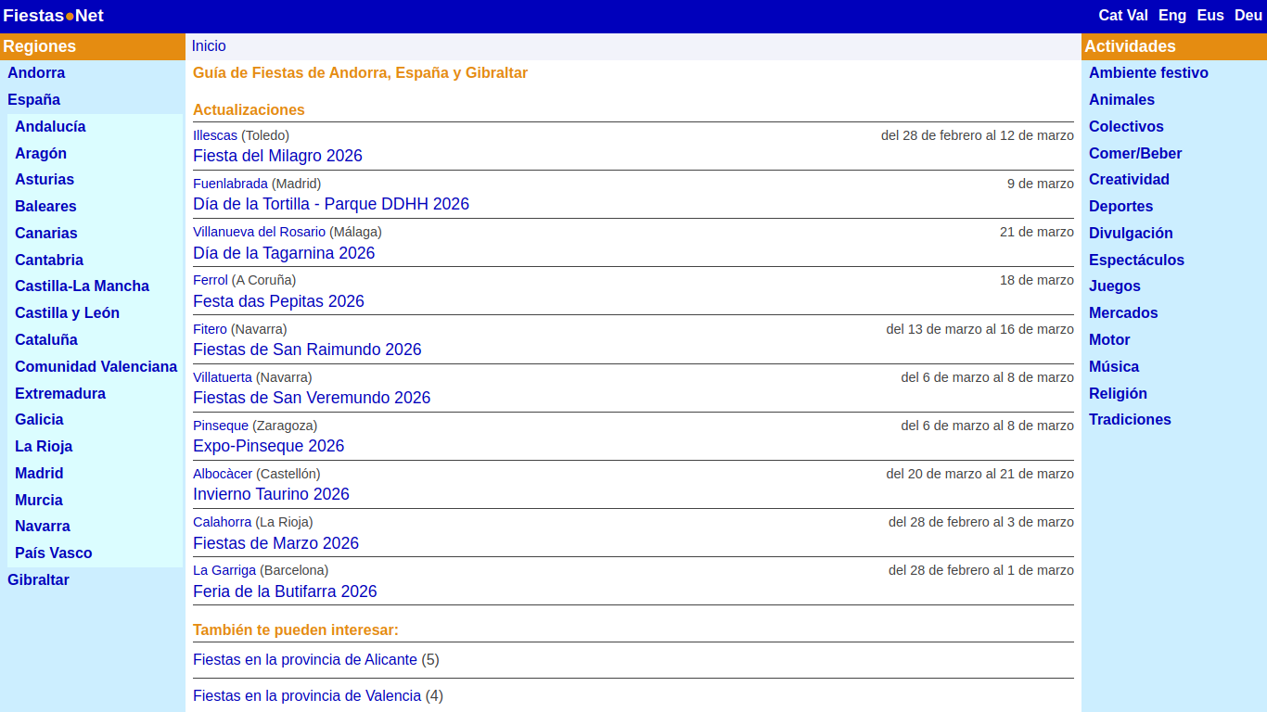Viewport: 1267px width, 712px height.
Task: Open the Cantabria region
Action: [49, 261]
